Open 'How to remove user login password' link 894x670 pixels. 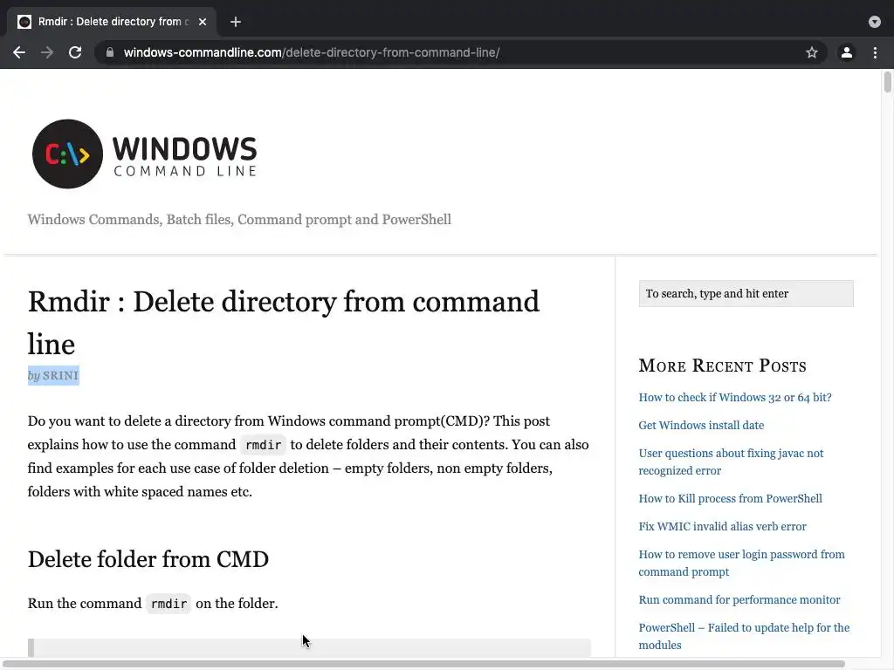(742, 563)
